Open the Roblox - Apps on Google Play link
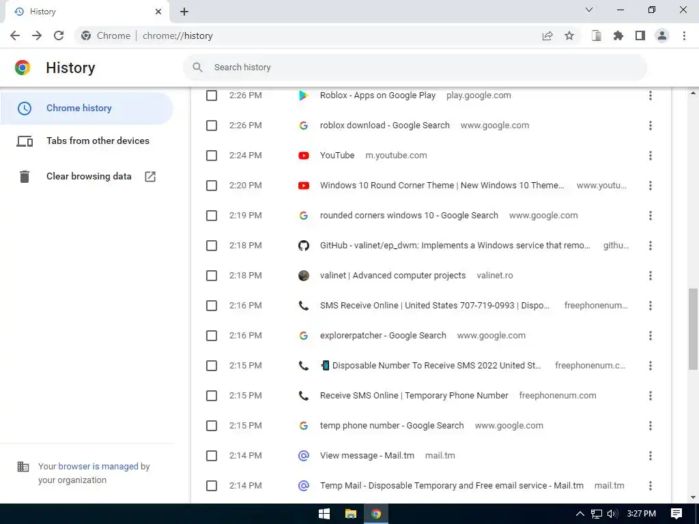This screenshot has width=699, height=524. coord(377,96)
